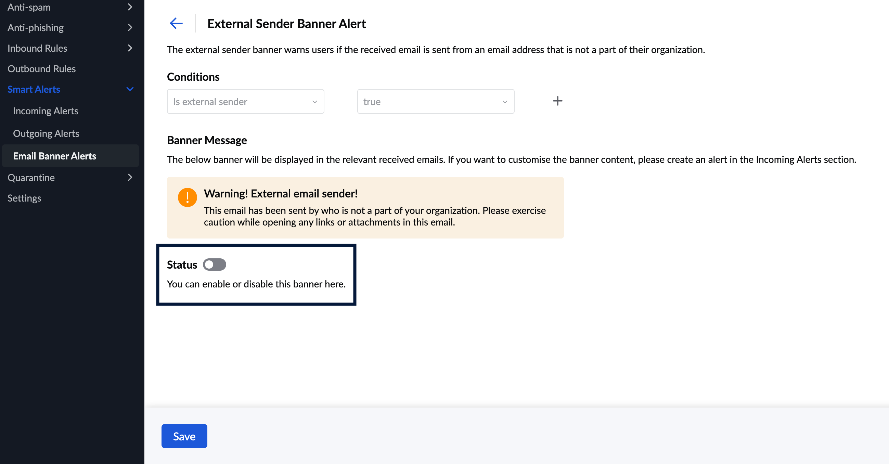Click the Warning! External email sender banner
The height and width of the screenshot is (464, 889).
pyautogui.click(x=365, y=208)
